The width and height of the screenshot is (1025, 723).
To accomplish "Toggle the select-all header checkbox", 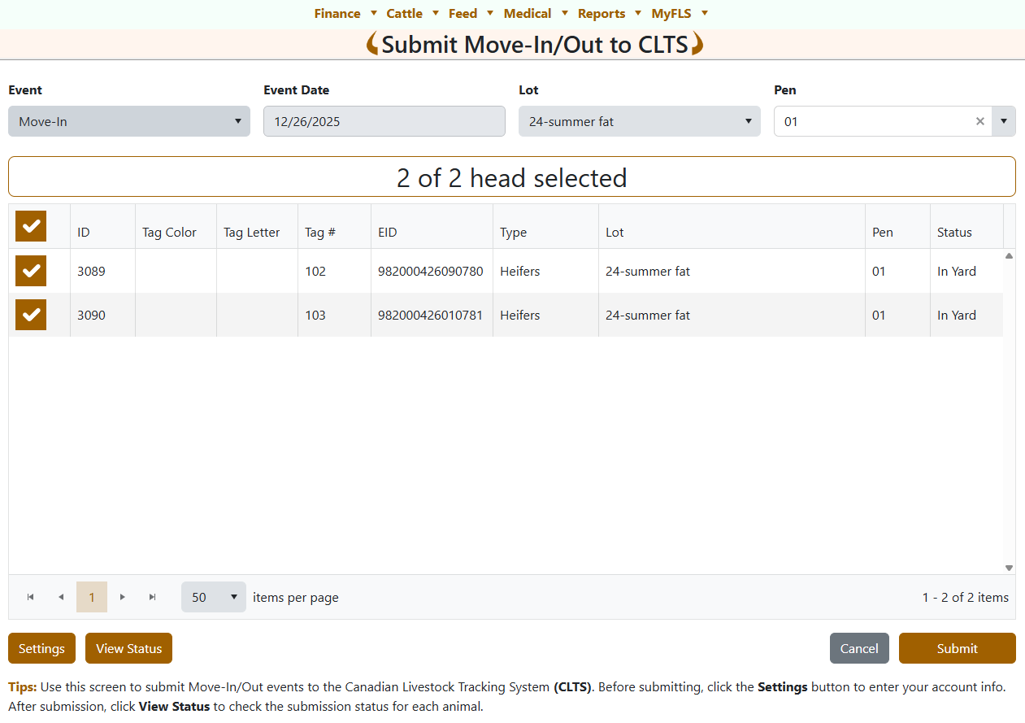I will click(x=31, y=226).
